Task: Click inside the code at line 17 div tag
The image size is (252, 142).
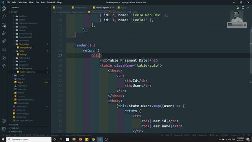Action: [x=96, y=55]
